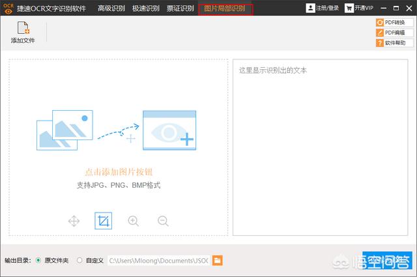Open the output folder browse icon
The width and height of the screenshot is (417, 277).
pyautogui.click(x=217, y=261)
